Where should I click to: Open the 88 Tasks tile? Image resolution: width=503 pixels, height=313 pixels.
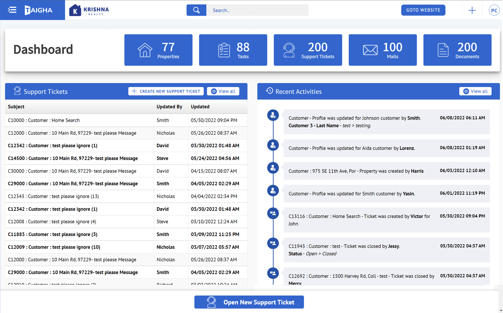pos(233,50)
